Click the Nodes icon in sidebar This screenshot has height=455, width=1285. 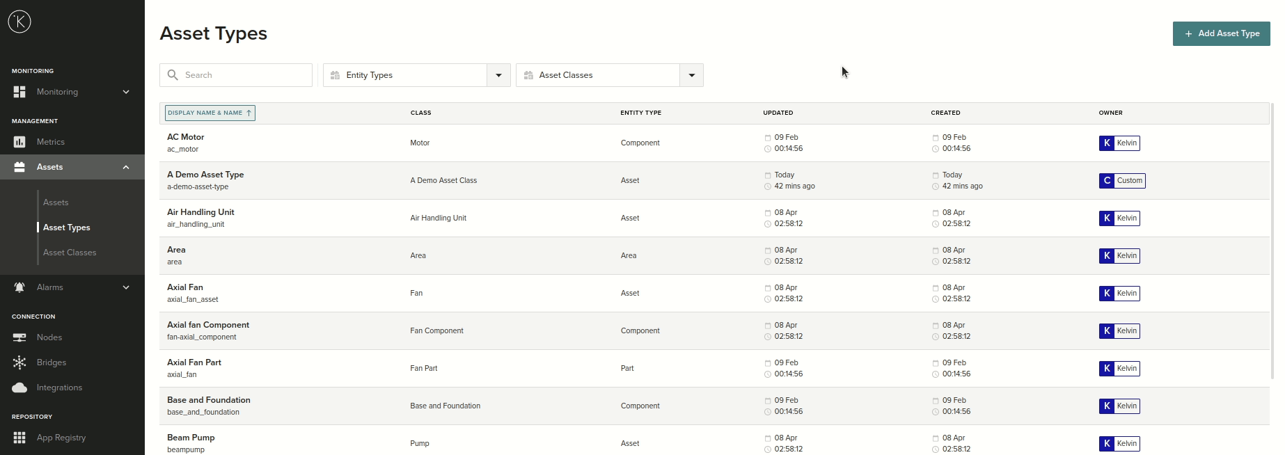tap(19, 337)
